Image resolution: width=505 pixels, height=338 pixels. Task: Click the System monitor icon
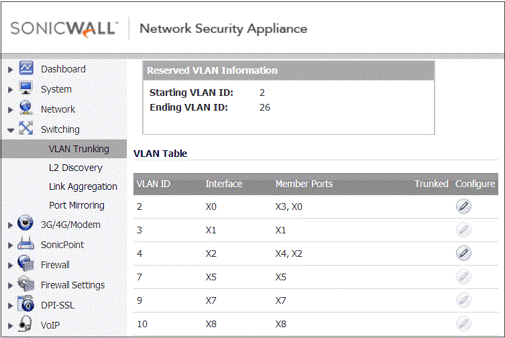point(25,88)
